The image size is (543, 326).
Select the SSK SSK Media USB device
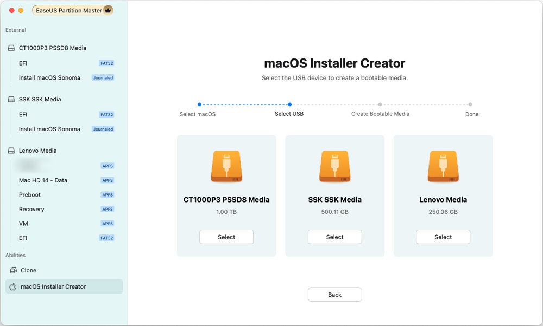tap(334, 237)
